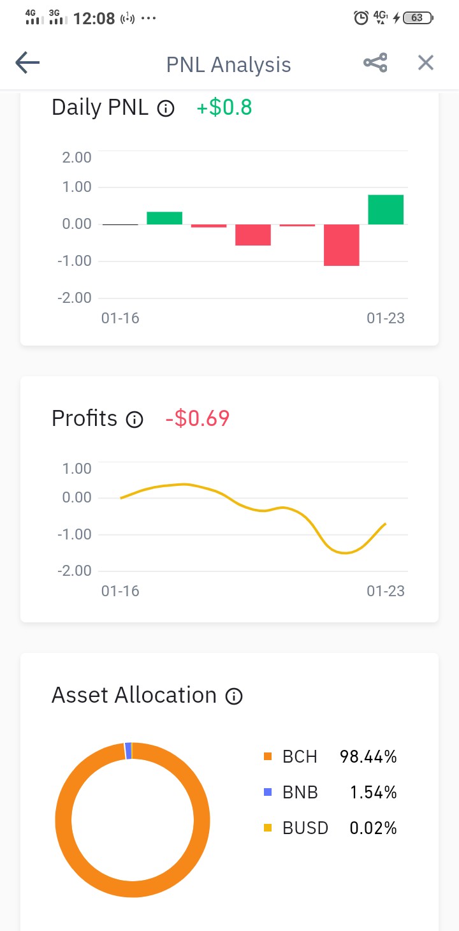Open Daily PNL info icon
The width and height of the screenshot is (459, 931).
166,108
